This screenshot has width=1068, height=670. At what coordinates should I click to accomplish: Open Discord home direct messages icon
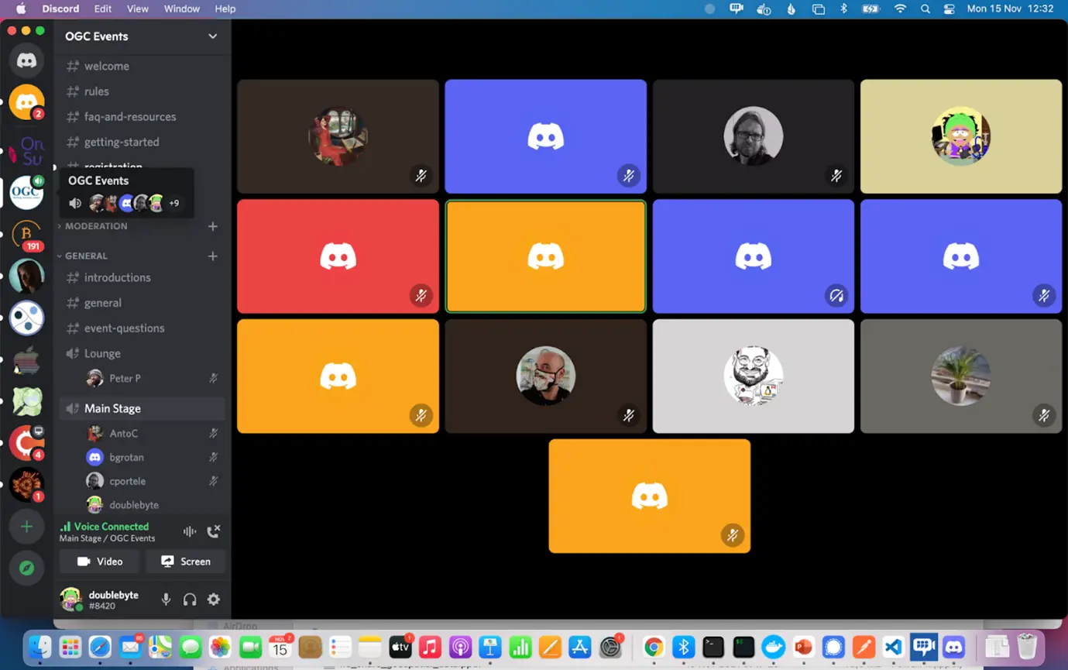point(26,60)
